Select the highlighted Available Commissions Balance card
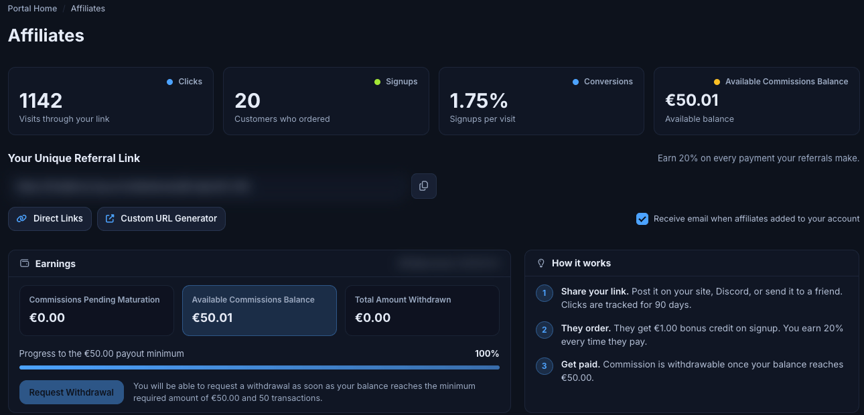The image size is (864, 415). (x=259, y=311)
